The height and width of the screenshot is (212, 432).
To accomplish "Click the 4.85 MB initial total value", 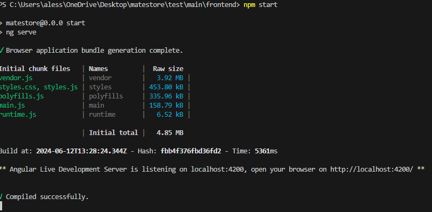I will [x=170, y=133].
